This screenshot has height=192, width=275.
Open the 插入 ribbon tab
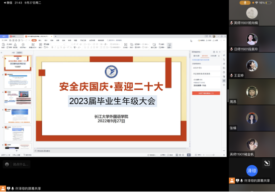tap(40, 40)
